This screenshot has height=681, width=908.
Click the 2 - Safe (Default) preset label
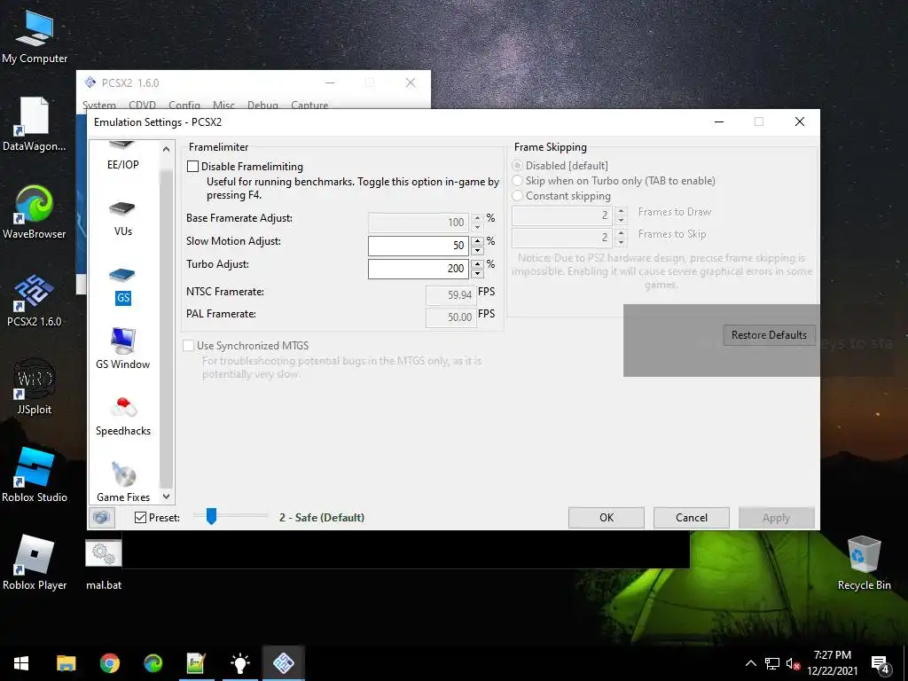click(x=322, y=517)
